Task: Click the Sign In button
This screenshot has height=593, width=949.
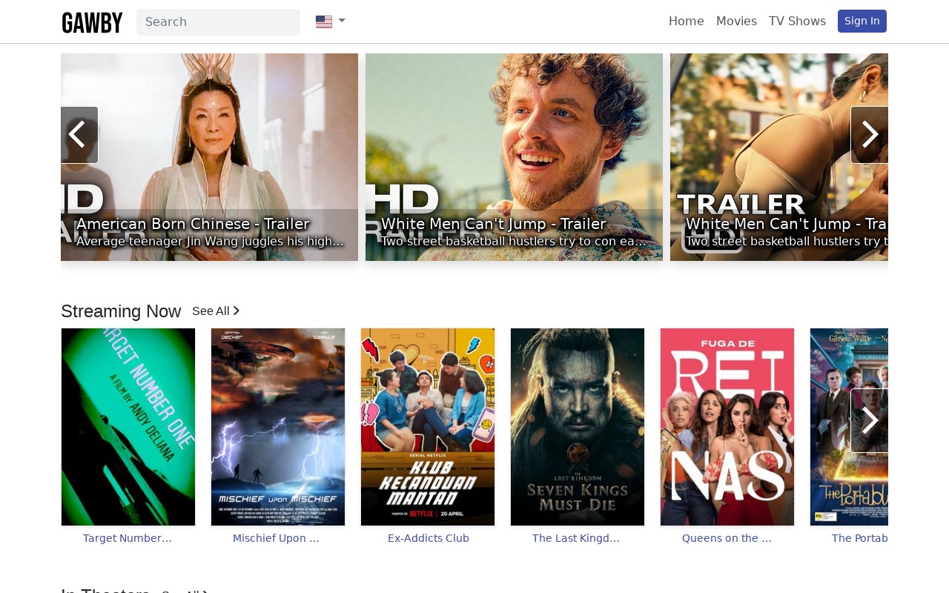Action: point(862,21)
